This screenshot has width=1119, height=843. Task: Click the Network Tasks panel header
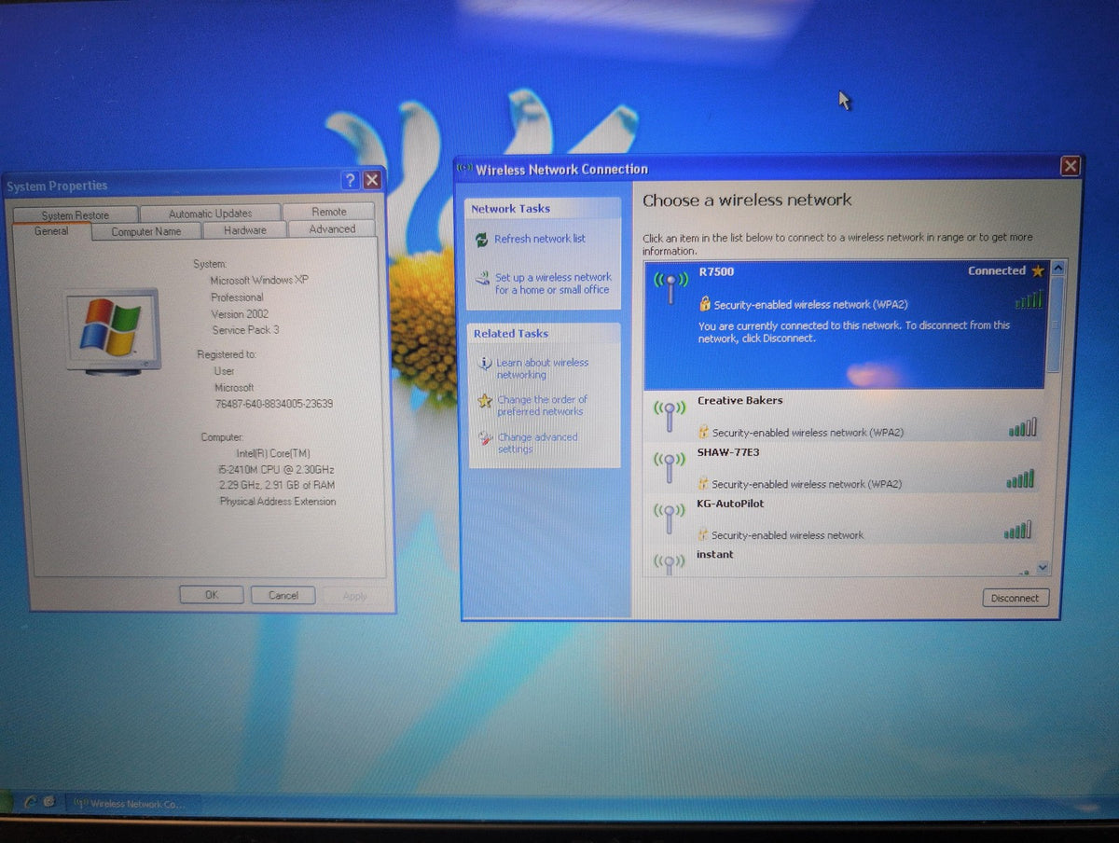pyautogui.click(x=543, y=209)
